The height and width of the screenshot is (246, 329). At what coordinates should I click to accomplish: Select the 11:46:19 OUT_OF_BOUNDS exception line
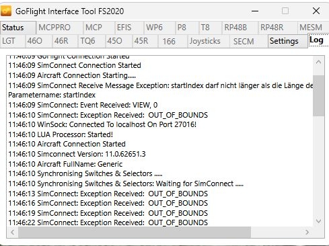(x=108, y=213)
